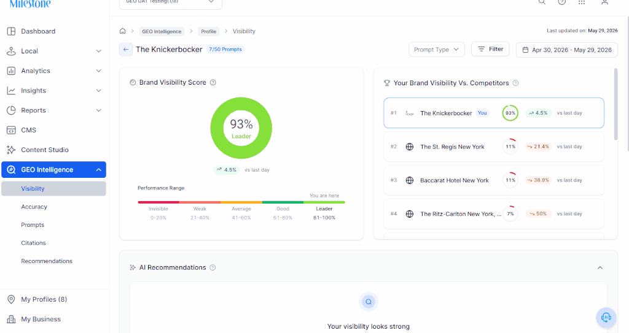Click the magnifier icon above visibility message
Image resolution: width=629 pixels, height=333 pixels.
pyautogui.click(x=369, y=302)
